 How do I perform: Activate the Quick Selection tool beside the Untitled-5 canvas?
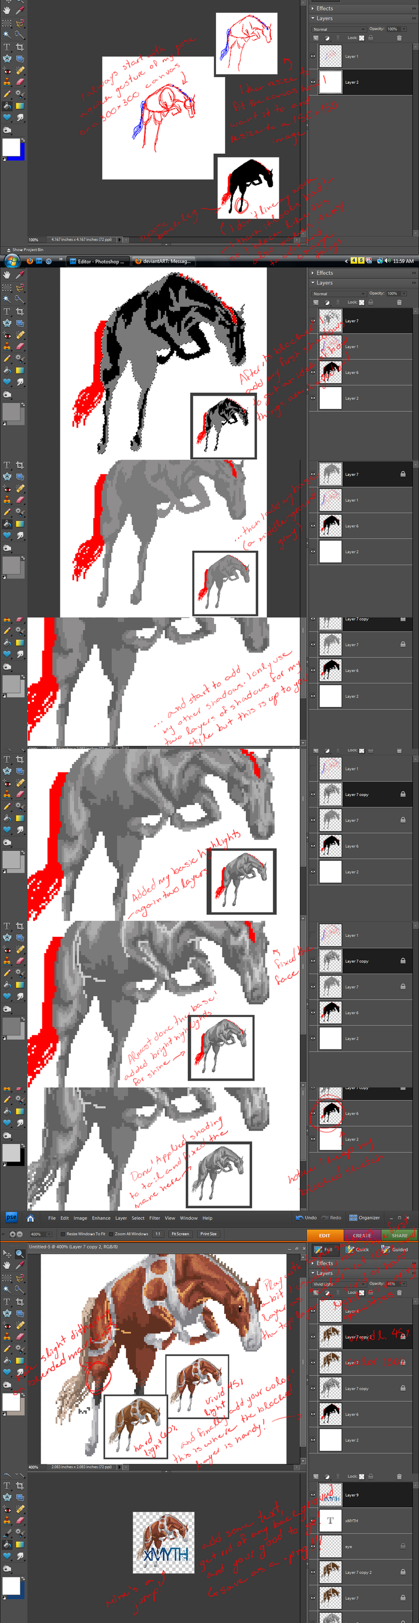click(20, 1289)
